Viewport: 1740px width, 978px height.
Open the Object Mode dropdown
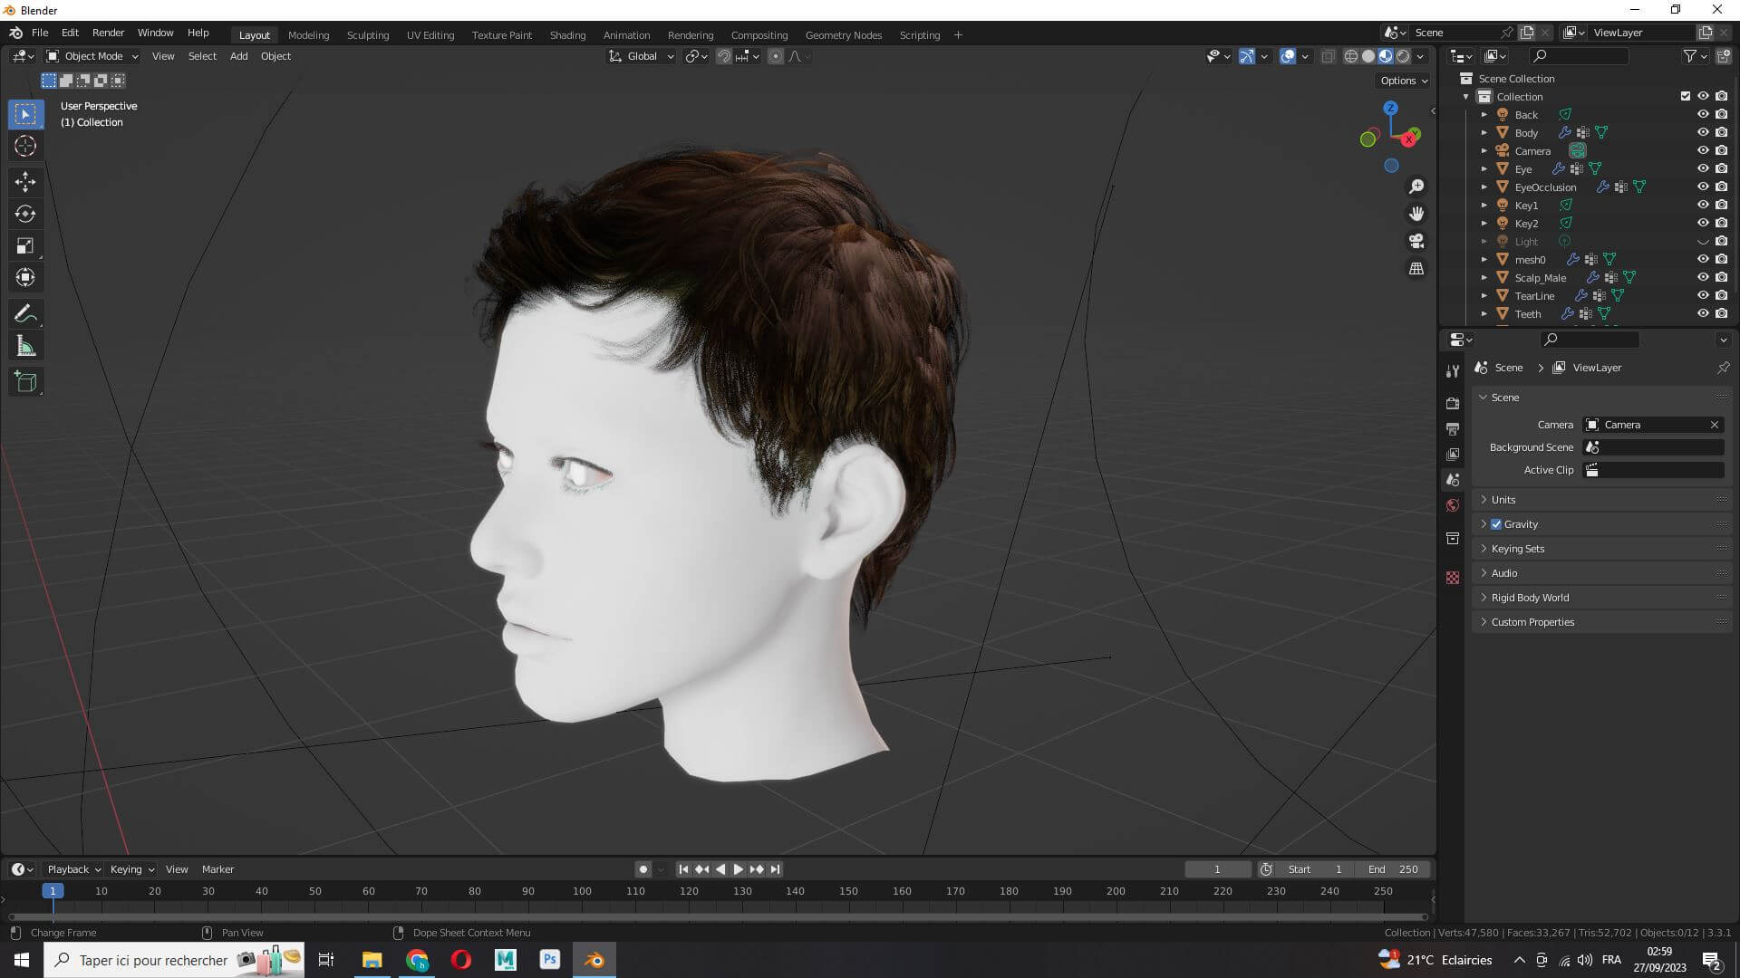click(92, 56)
